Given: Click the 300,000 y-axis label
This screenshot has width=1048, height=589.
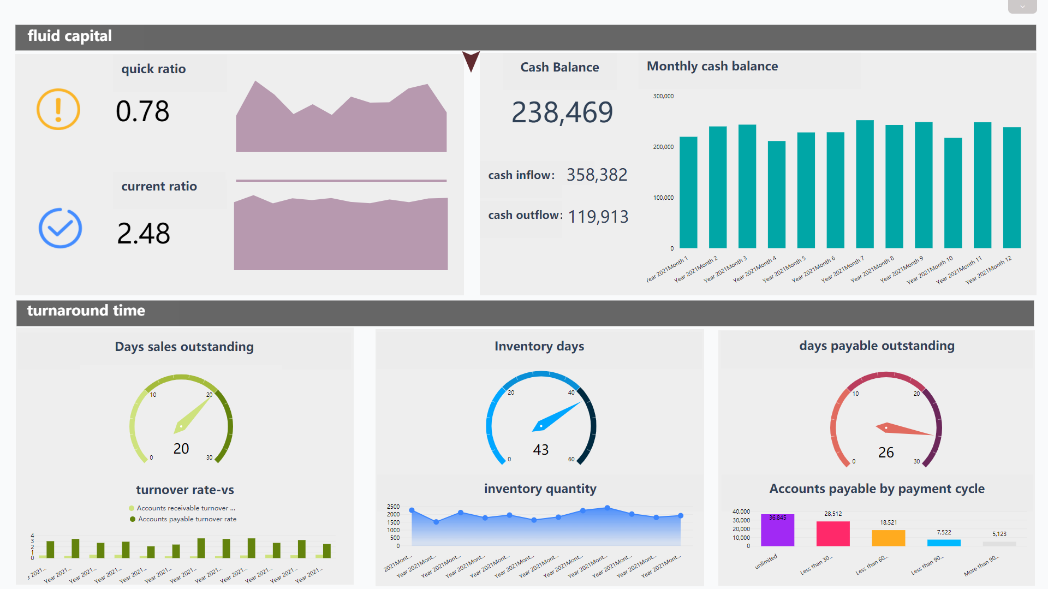Looking at the screenshot, I should click(663, 96).
